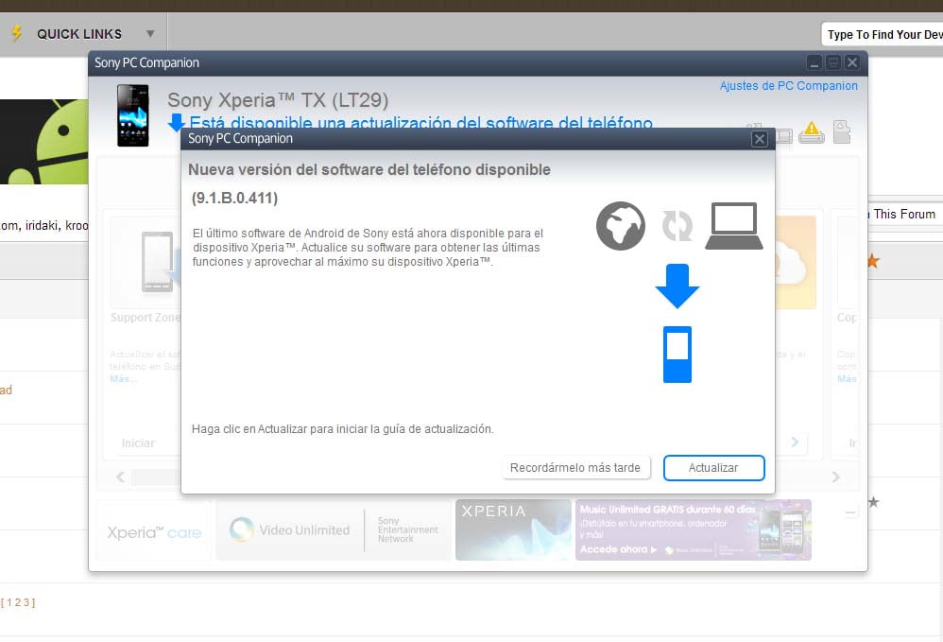Click the carousel left arrow
943x642 pixels.
pos(120,477)
